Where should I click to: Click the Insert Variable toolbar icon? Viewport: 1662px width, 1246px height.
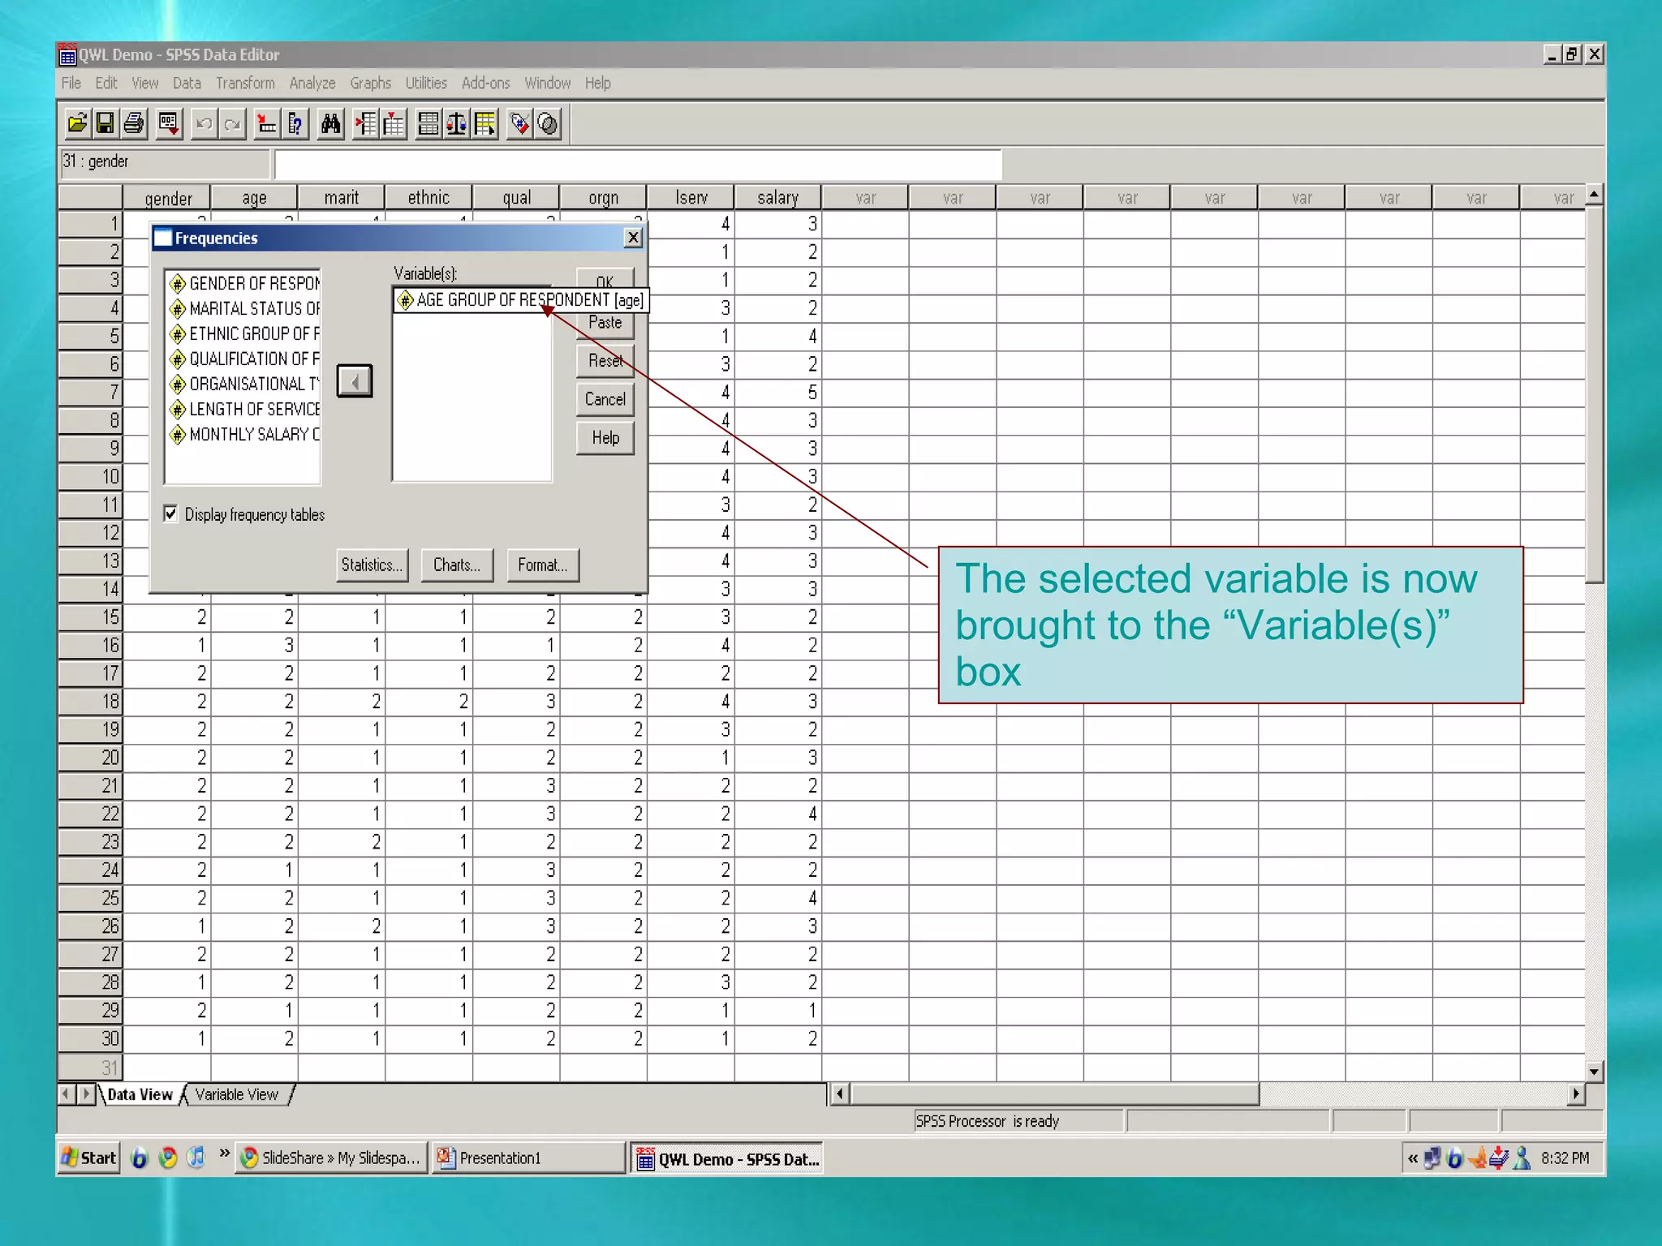(x=394, y=124)
